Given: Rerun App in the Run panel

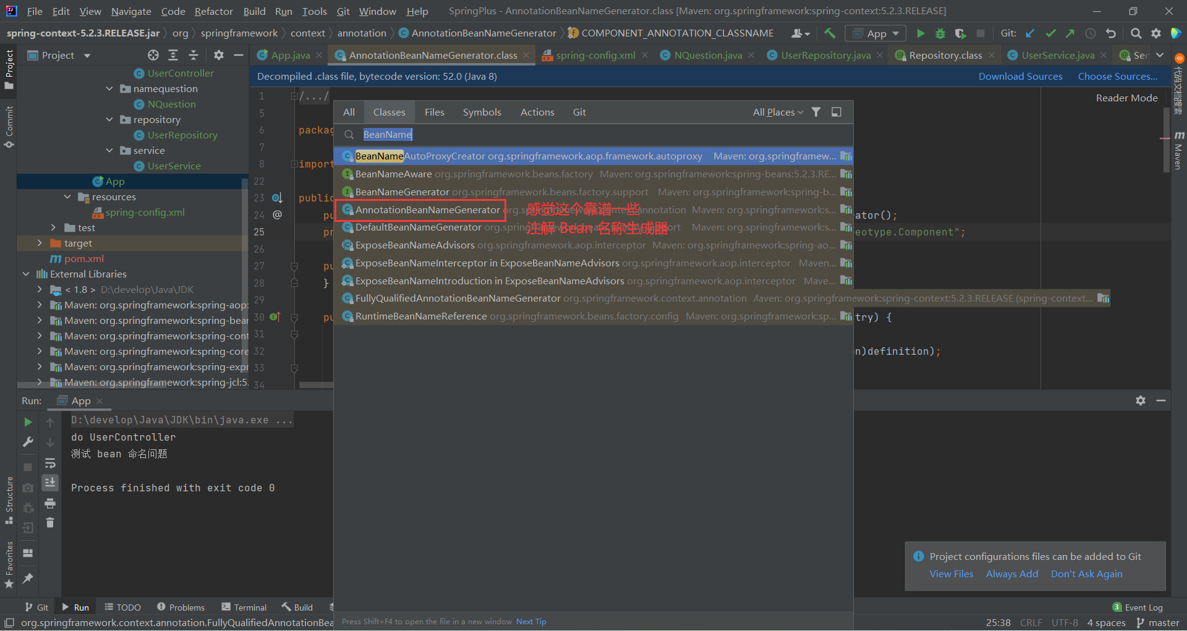Looking at the screenshot, I should 28,422.
